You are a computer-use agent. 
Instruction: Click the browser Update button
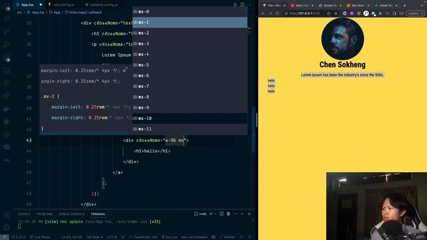click(415, 13)
